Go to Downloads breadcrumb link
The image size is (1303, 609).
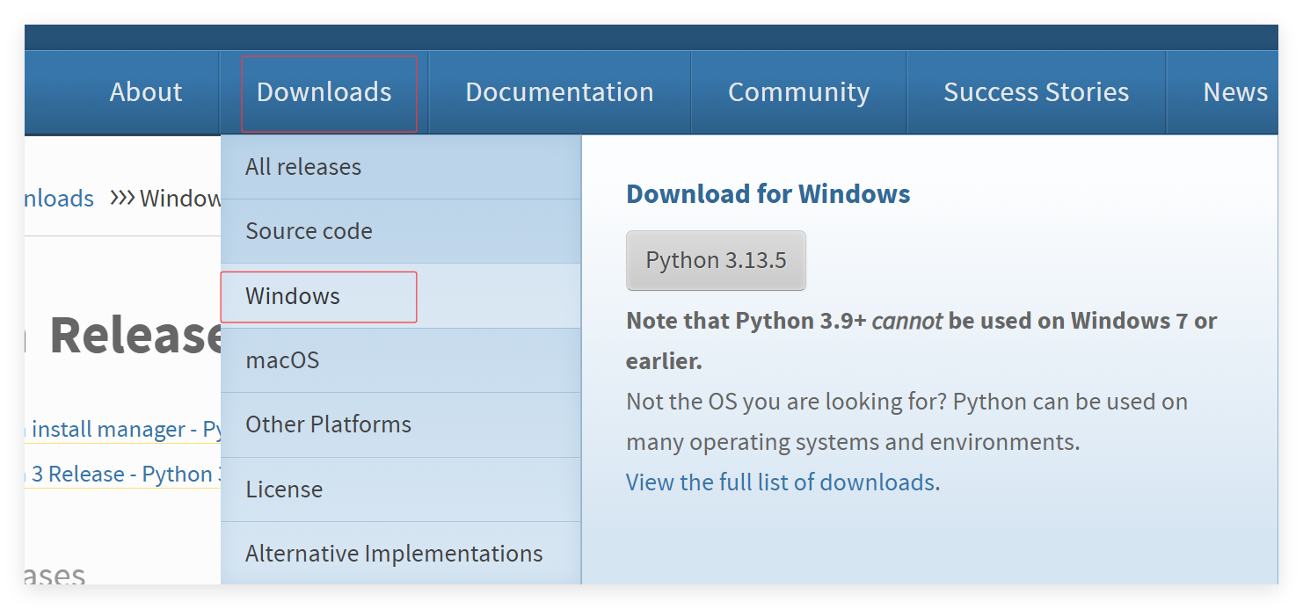[x=59, y=199]
